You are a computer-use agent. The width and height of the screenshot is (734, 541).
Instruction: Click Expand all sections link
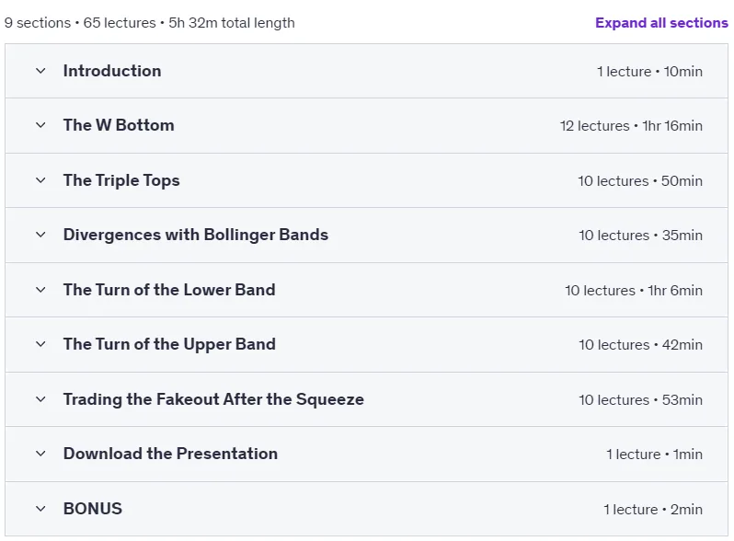tap(661, 22)
